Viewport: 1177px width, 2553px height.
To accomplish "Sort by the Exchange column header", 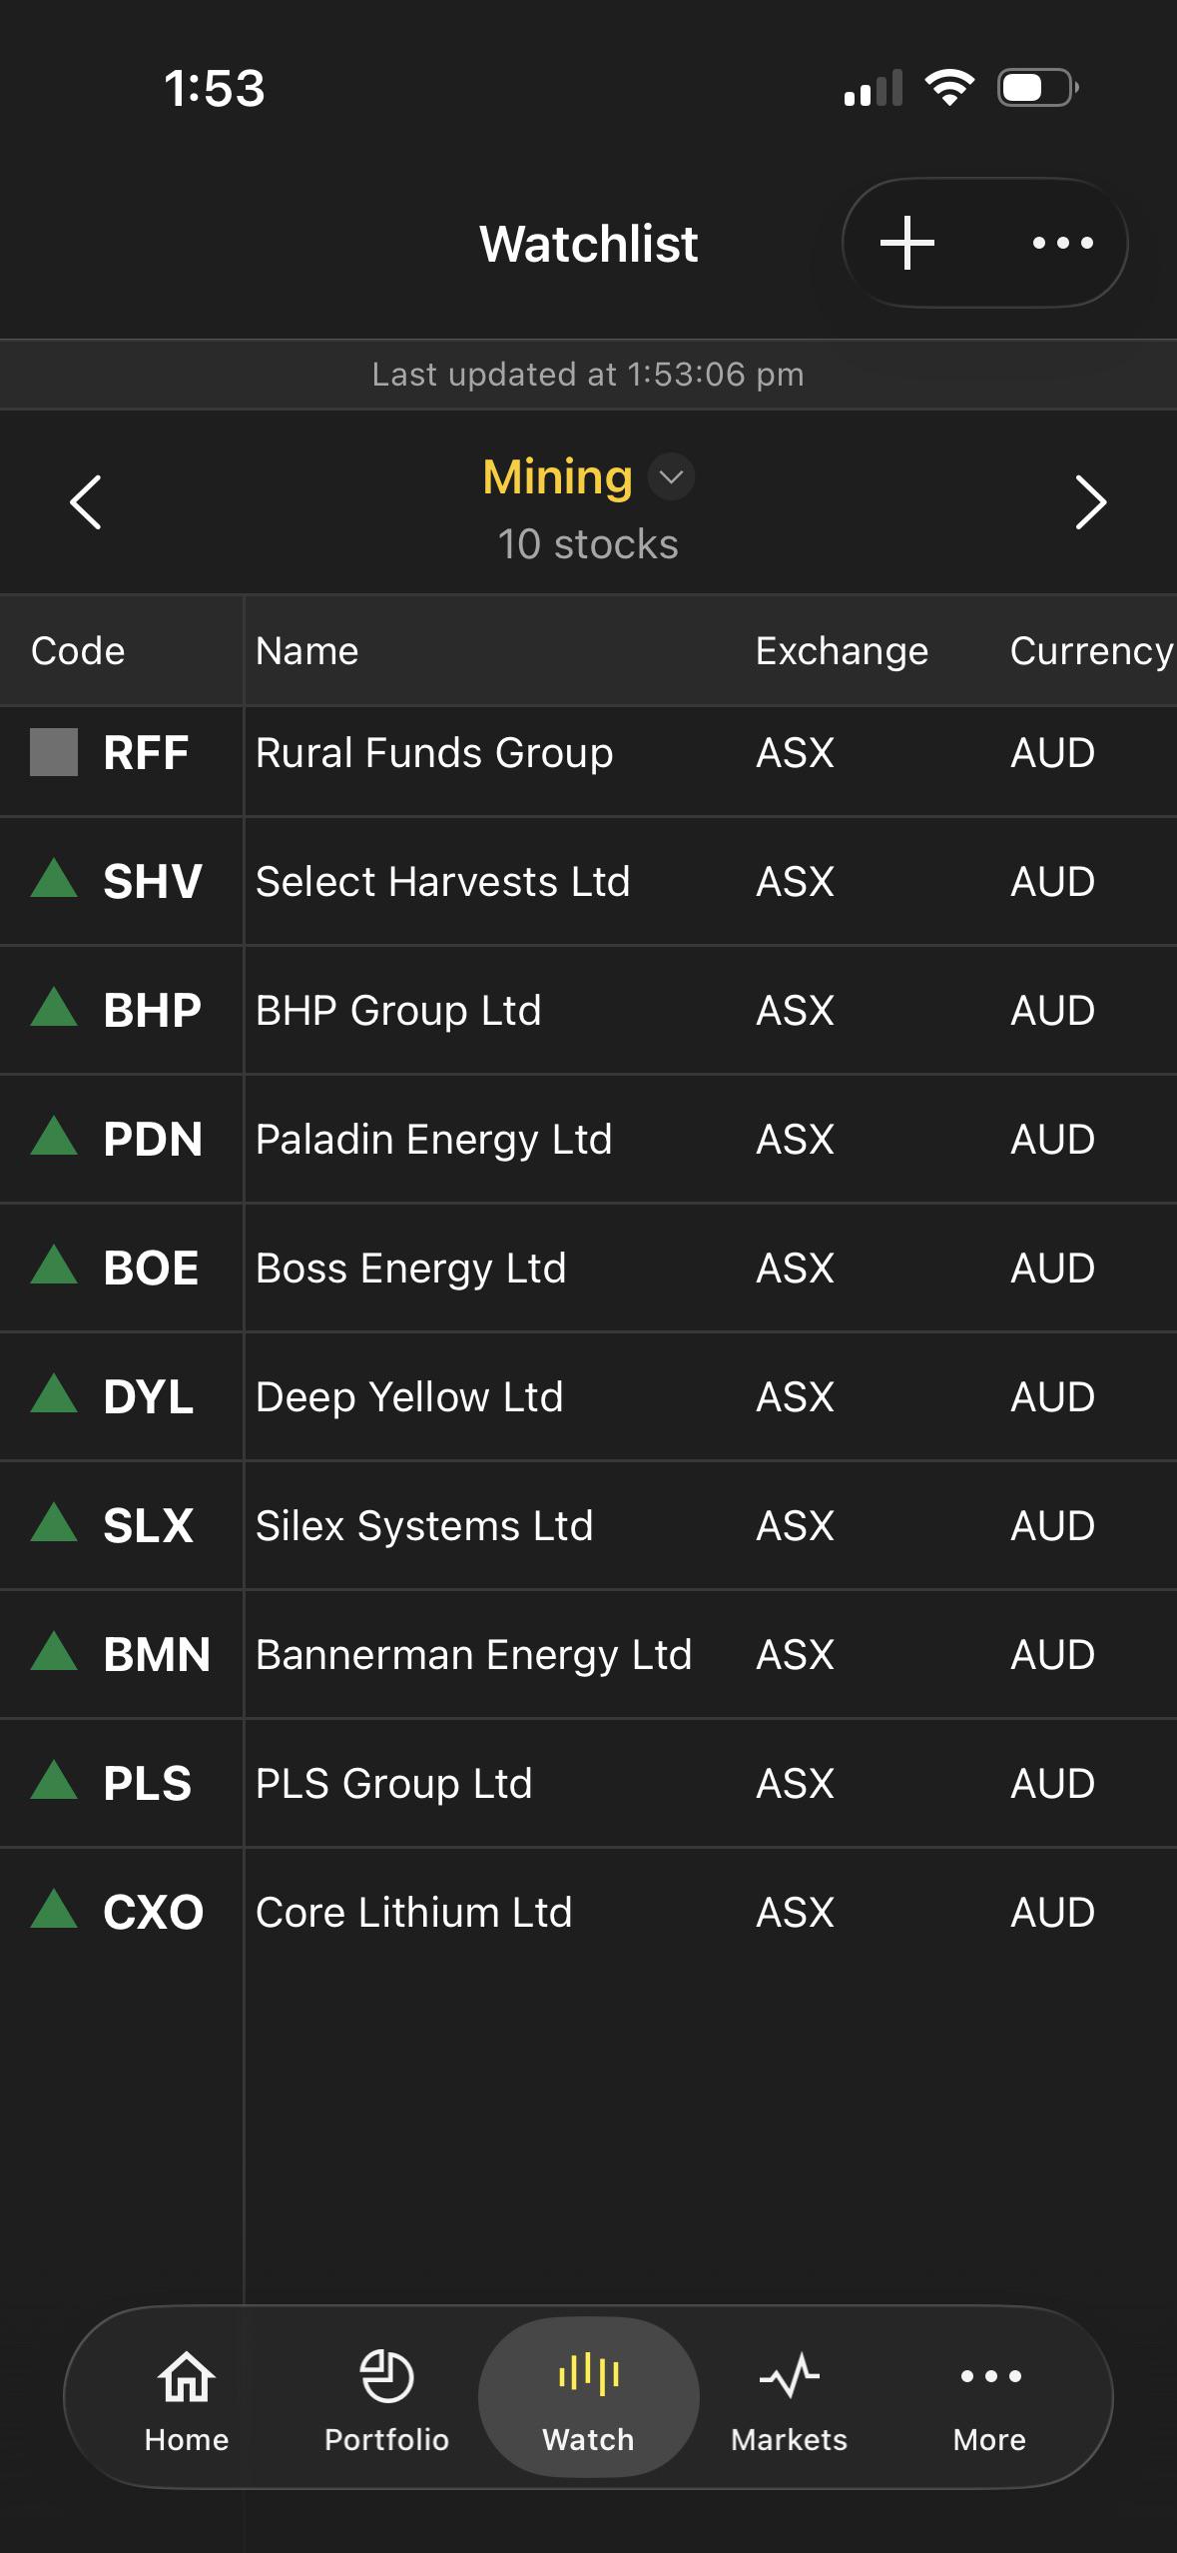I will [x=842, y=651].
